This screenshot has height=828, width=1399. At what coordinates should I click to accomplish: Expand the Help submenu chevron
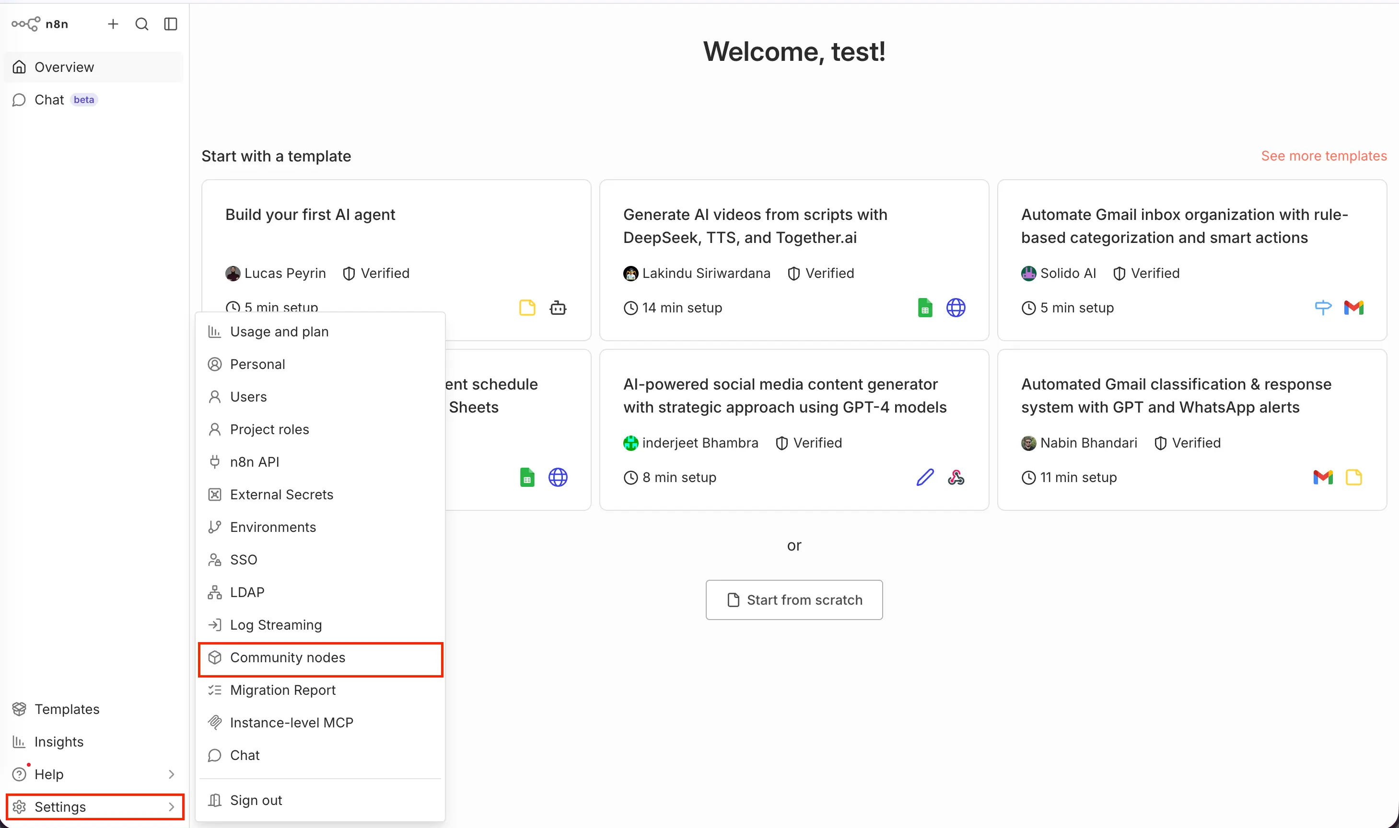tap(171, 774)
